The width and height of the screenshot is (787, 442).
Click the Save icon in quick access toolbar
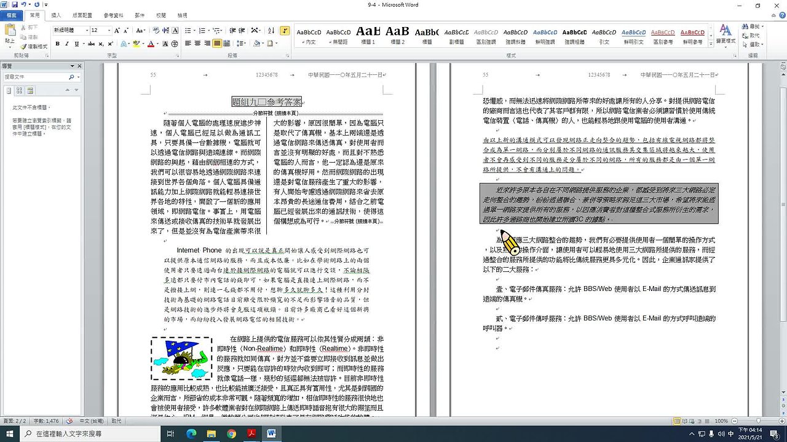click(14, 5)
